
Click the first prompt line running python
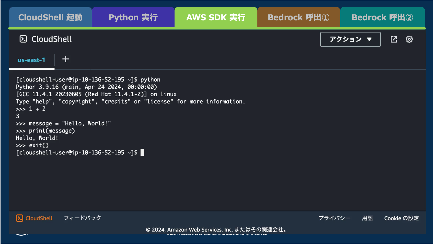(x=88, y=80)
